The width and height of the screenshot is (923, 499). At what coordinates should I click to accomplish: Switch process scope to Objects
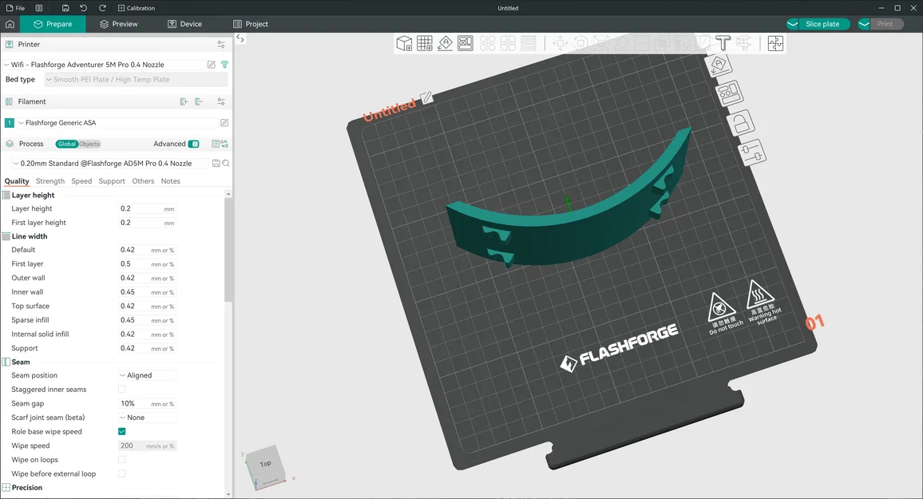click(89, 145)
